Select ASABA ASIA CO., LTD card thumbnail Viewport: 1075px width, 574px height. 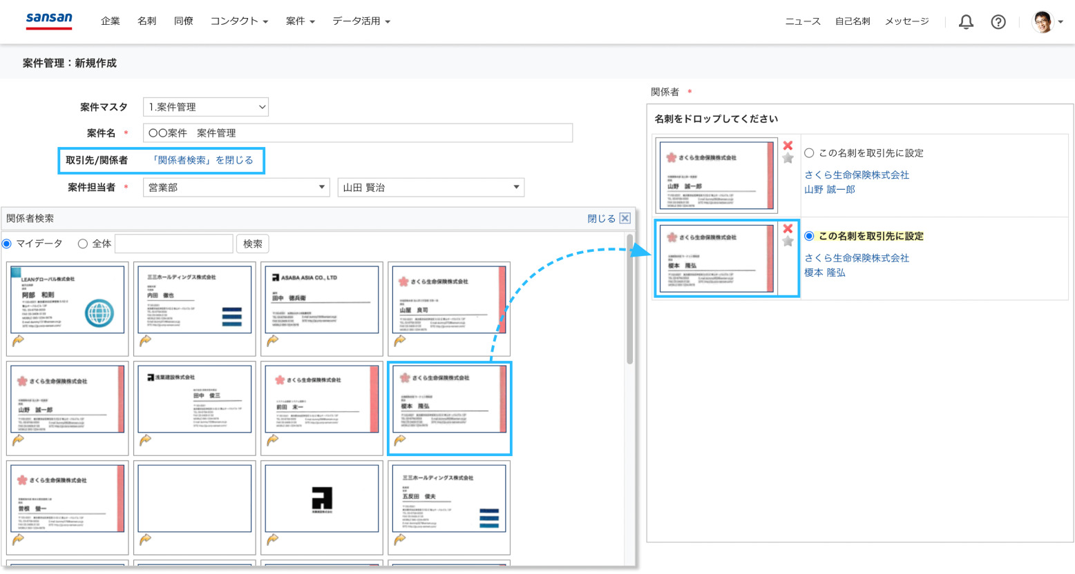click(322, 299)
